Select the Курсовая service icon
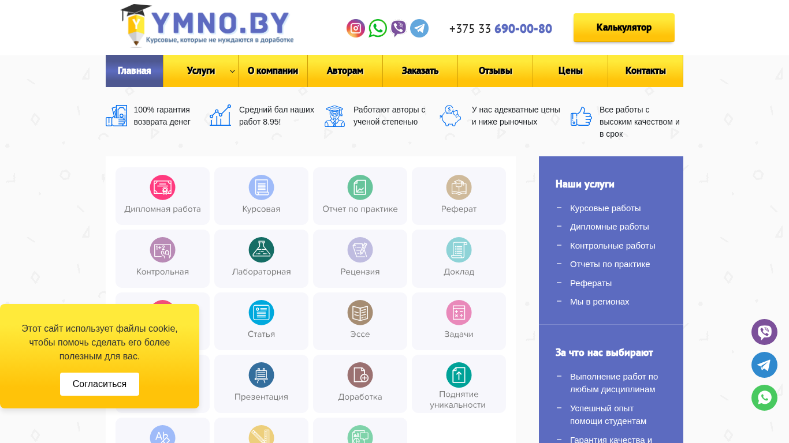This screenshot has height=443, width=789. pyautogui.click(x=262, y=187)
